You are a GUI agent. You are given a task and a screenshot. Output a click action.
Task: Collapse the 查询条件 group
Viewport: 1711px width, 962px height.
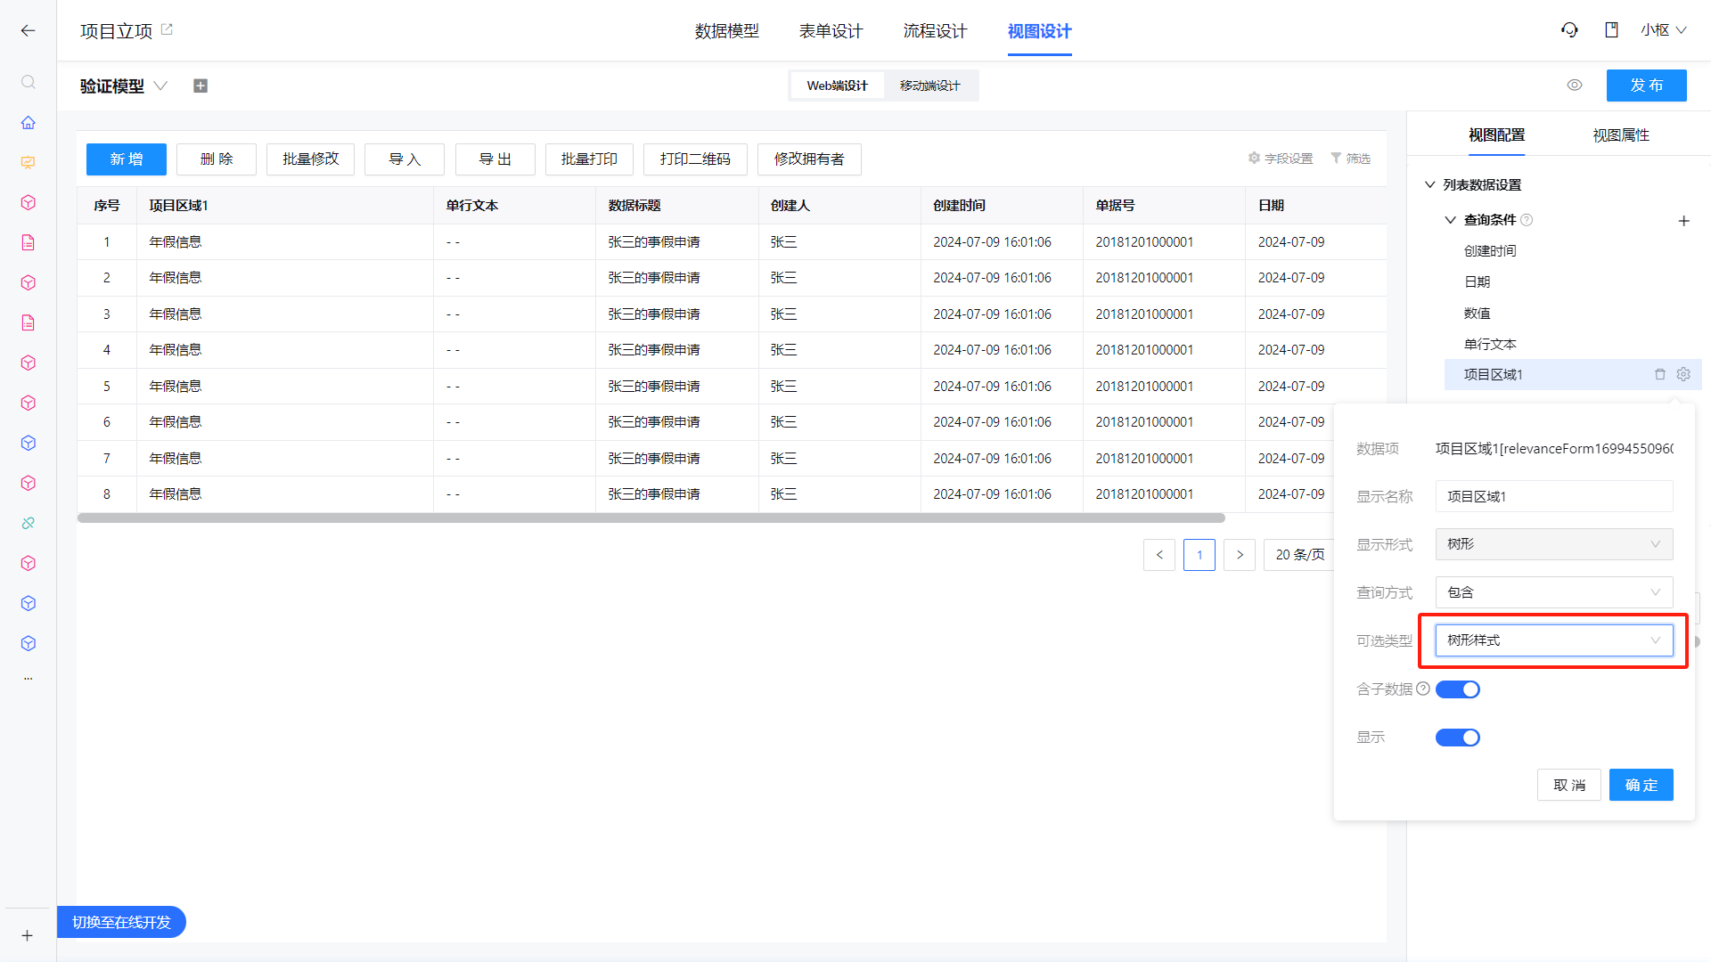click(1450, 220)
